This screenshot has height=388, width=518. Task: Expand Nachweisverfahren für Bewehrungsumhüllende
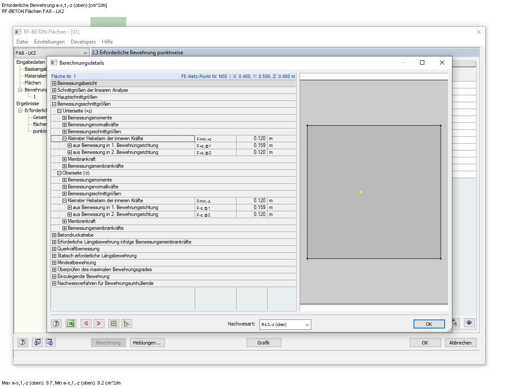pyautogui.click(x=54, y=283)
